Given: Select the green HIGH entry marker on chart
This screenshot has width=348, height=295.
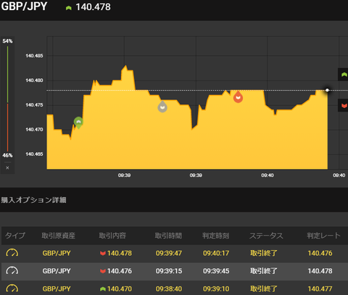Looking at the screenshot, I should click(x=78, y=122).
